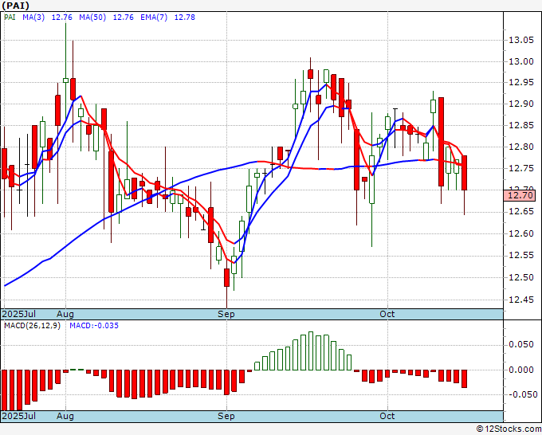
Task: Click the MACD(26,12,9) indicator label
Action: coord(32,326)
